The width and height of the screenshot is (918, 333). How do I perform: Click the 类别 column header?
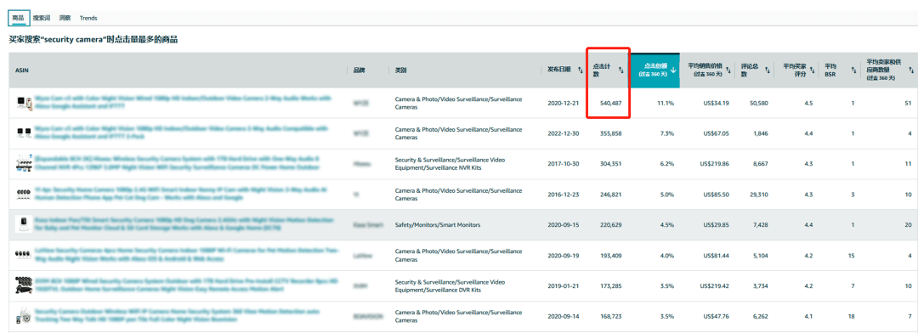400,71
